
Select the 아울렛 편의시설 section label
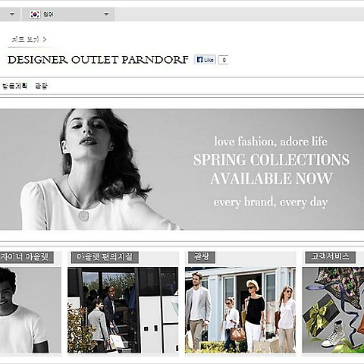[x=105, y=257]
